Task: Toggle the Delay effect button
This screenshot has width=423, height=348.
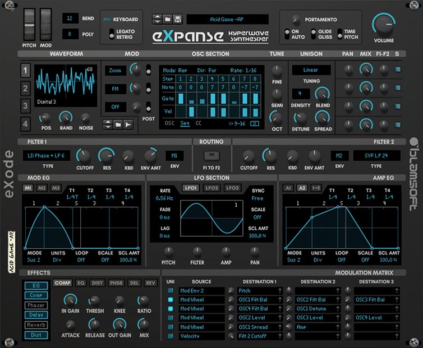Action: [36, 315]
